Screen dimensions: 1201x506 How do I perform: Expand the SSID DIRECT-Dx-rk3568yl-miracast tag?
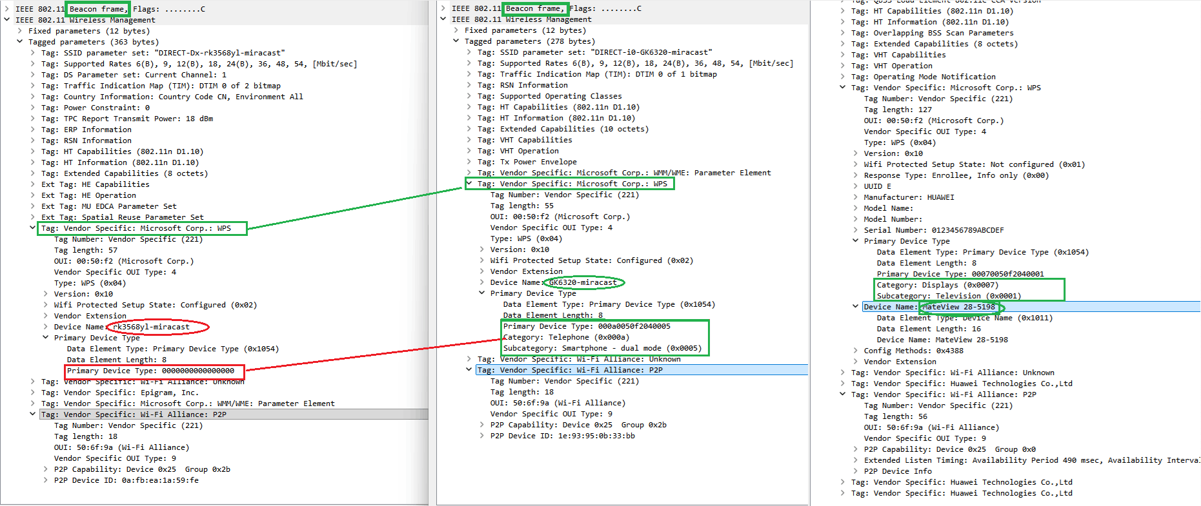(33, 53)
